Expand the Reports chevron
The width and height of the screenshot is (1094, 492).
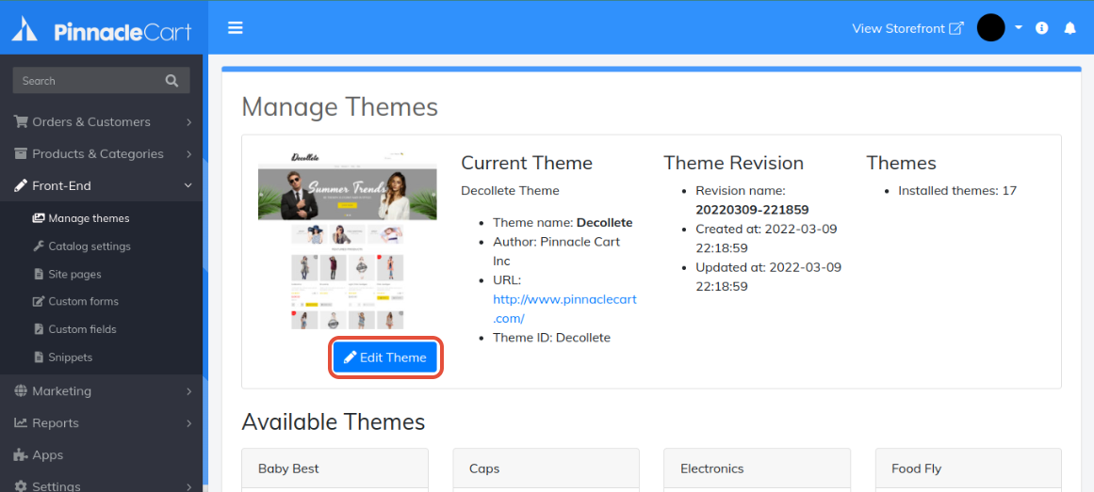click(x=188, y=423)
